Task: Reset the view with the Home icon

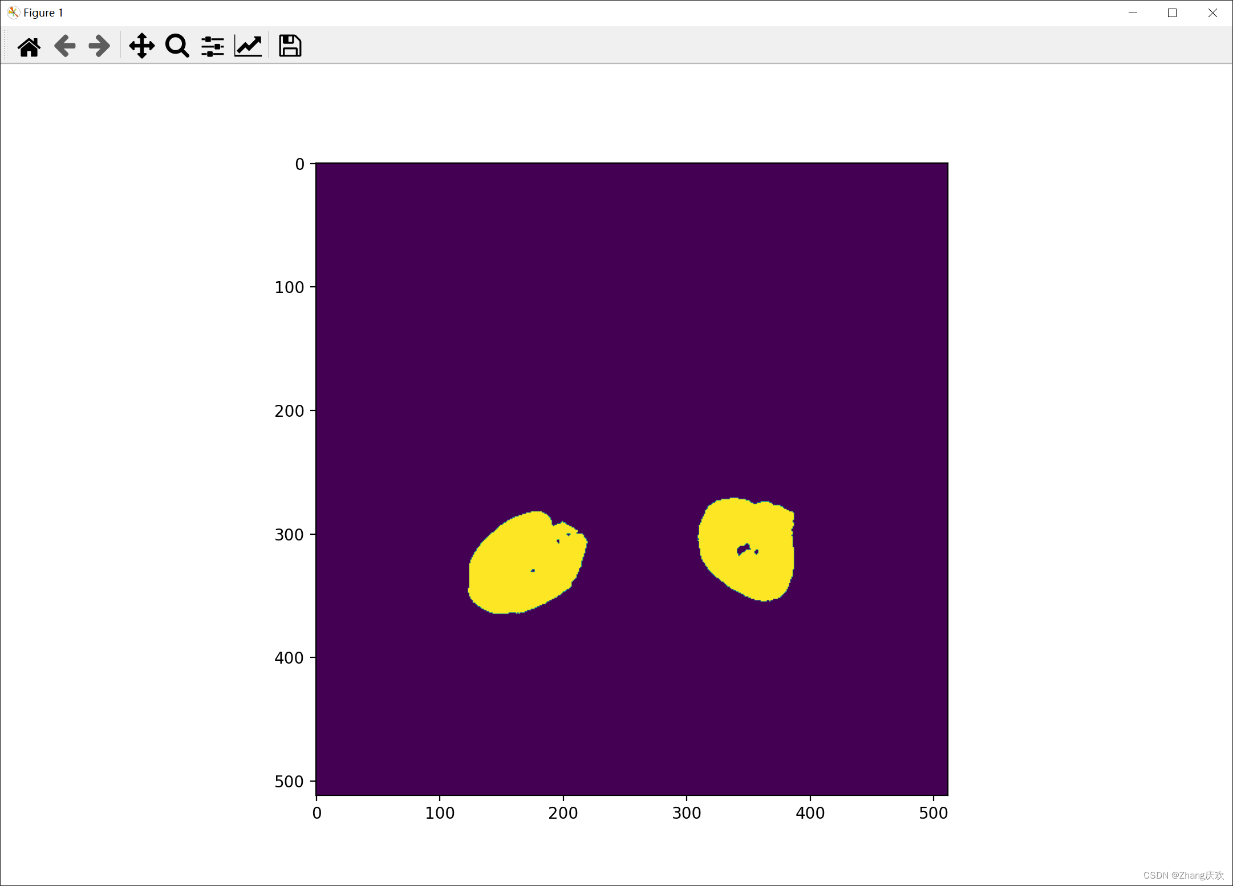Action: pos(29,46)
